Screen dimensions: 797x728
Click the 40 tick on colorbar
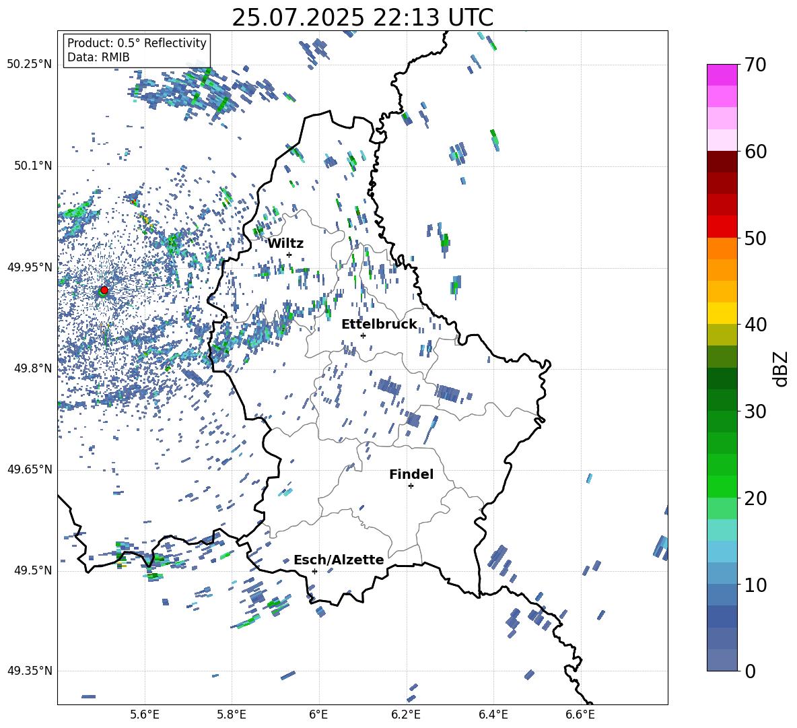[755, 325]
